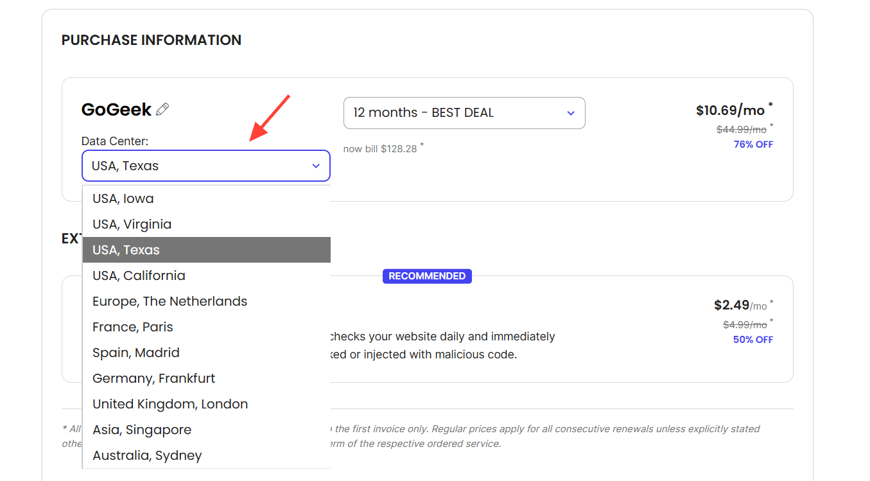This screenshot has width=870, height=481.
Task: Click the Data Center: label
Action: 115,141
